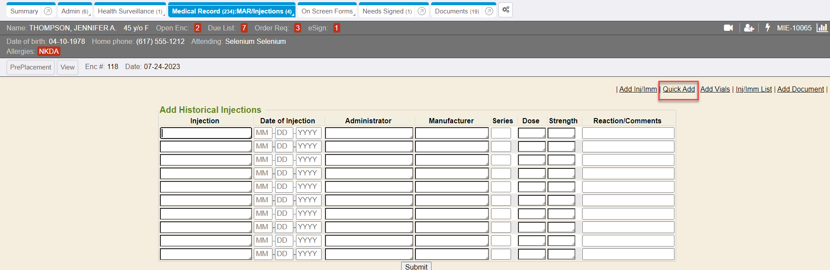Open the bar chart icon
830x270 pixels.
[x=822, y=28]
